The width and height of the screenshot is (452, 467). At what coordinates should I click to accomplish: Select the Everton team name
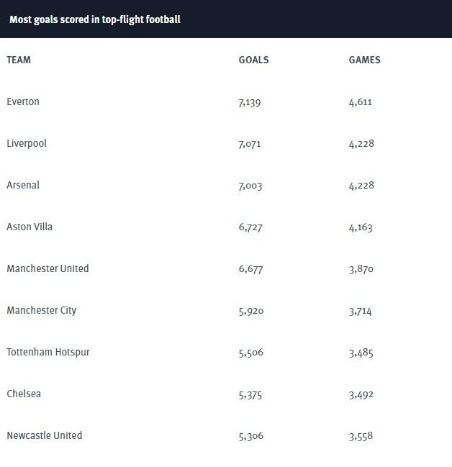pyautogui.click(x=23, y=101)
